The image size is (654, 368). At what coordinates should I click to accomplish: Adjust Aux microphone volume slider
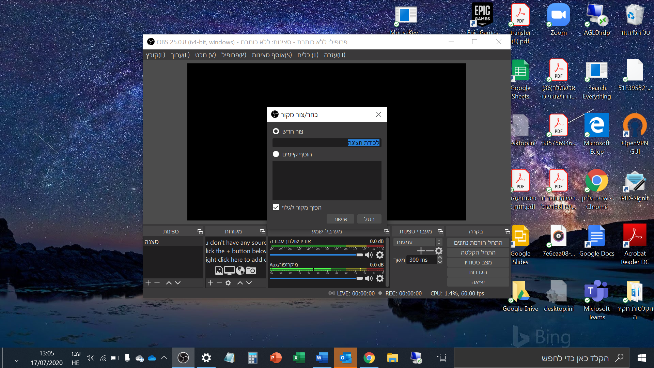[x=316, y=278]
